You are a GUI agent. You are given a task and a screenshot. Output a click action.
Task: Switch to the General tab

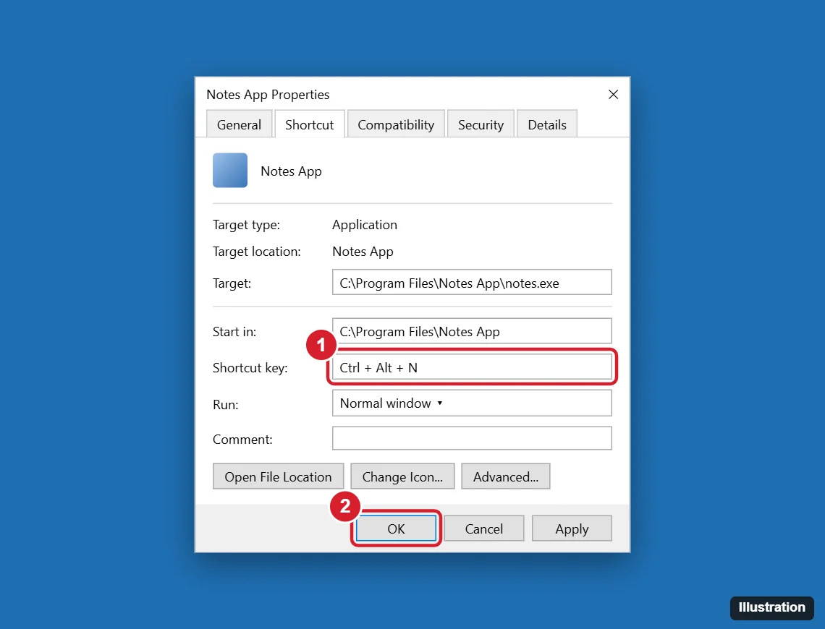(239, 124)
